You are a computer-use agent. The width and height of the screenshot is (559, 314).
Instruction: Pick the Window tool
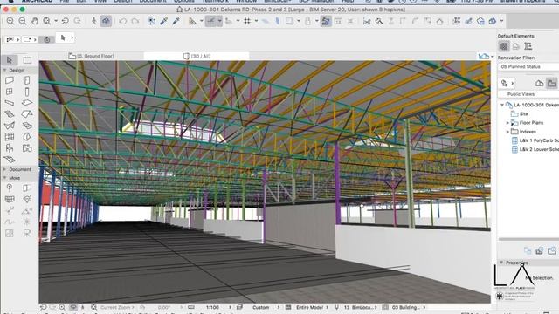click(x=10, y=92)
